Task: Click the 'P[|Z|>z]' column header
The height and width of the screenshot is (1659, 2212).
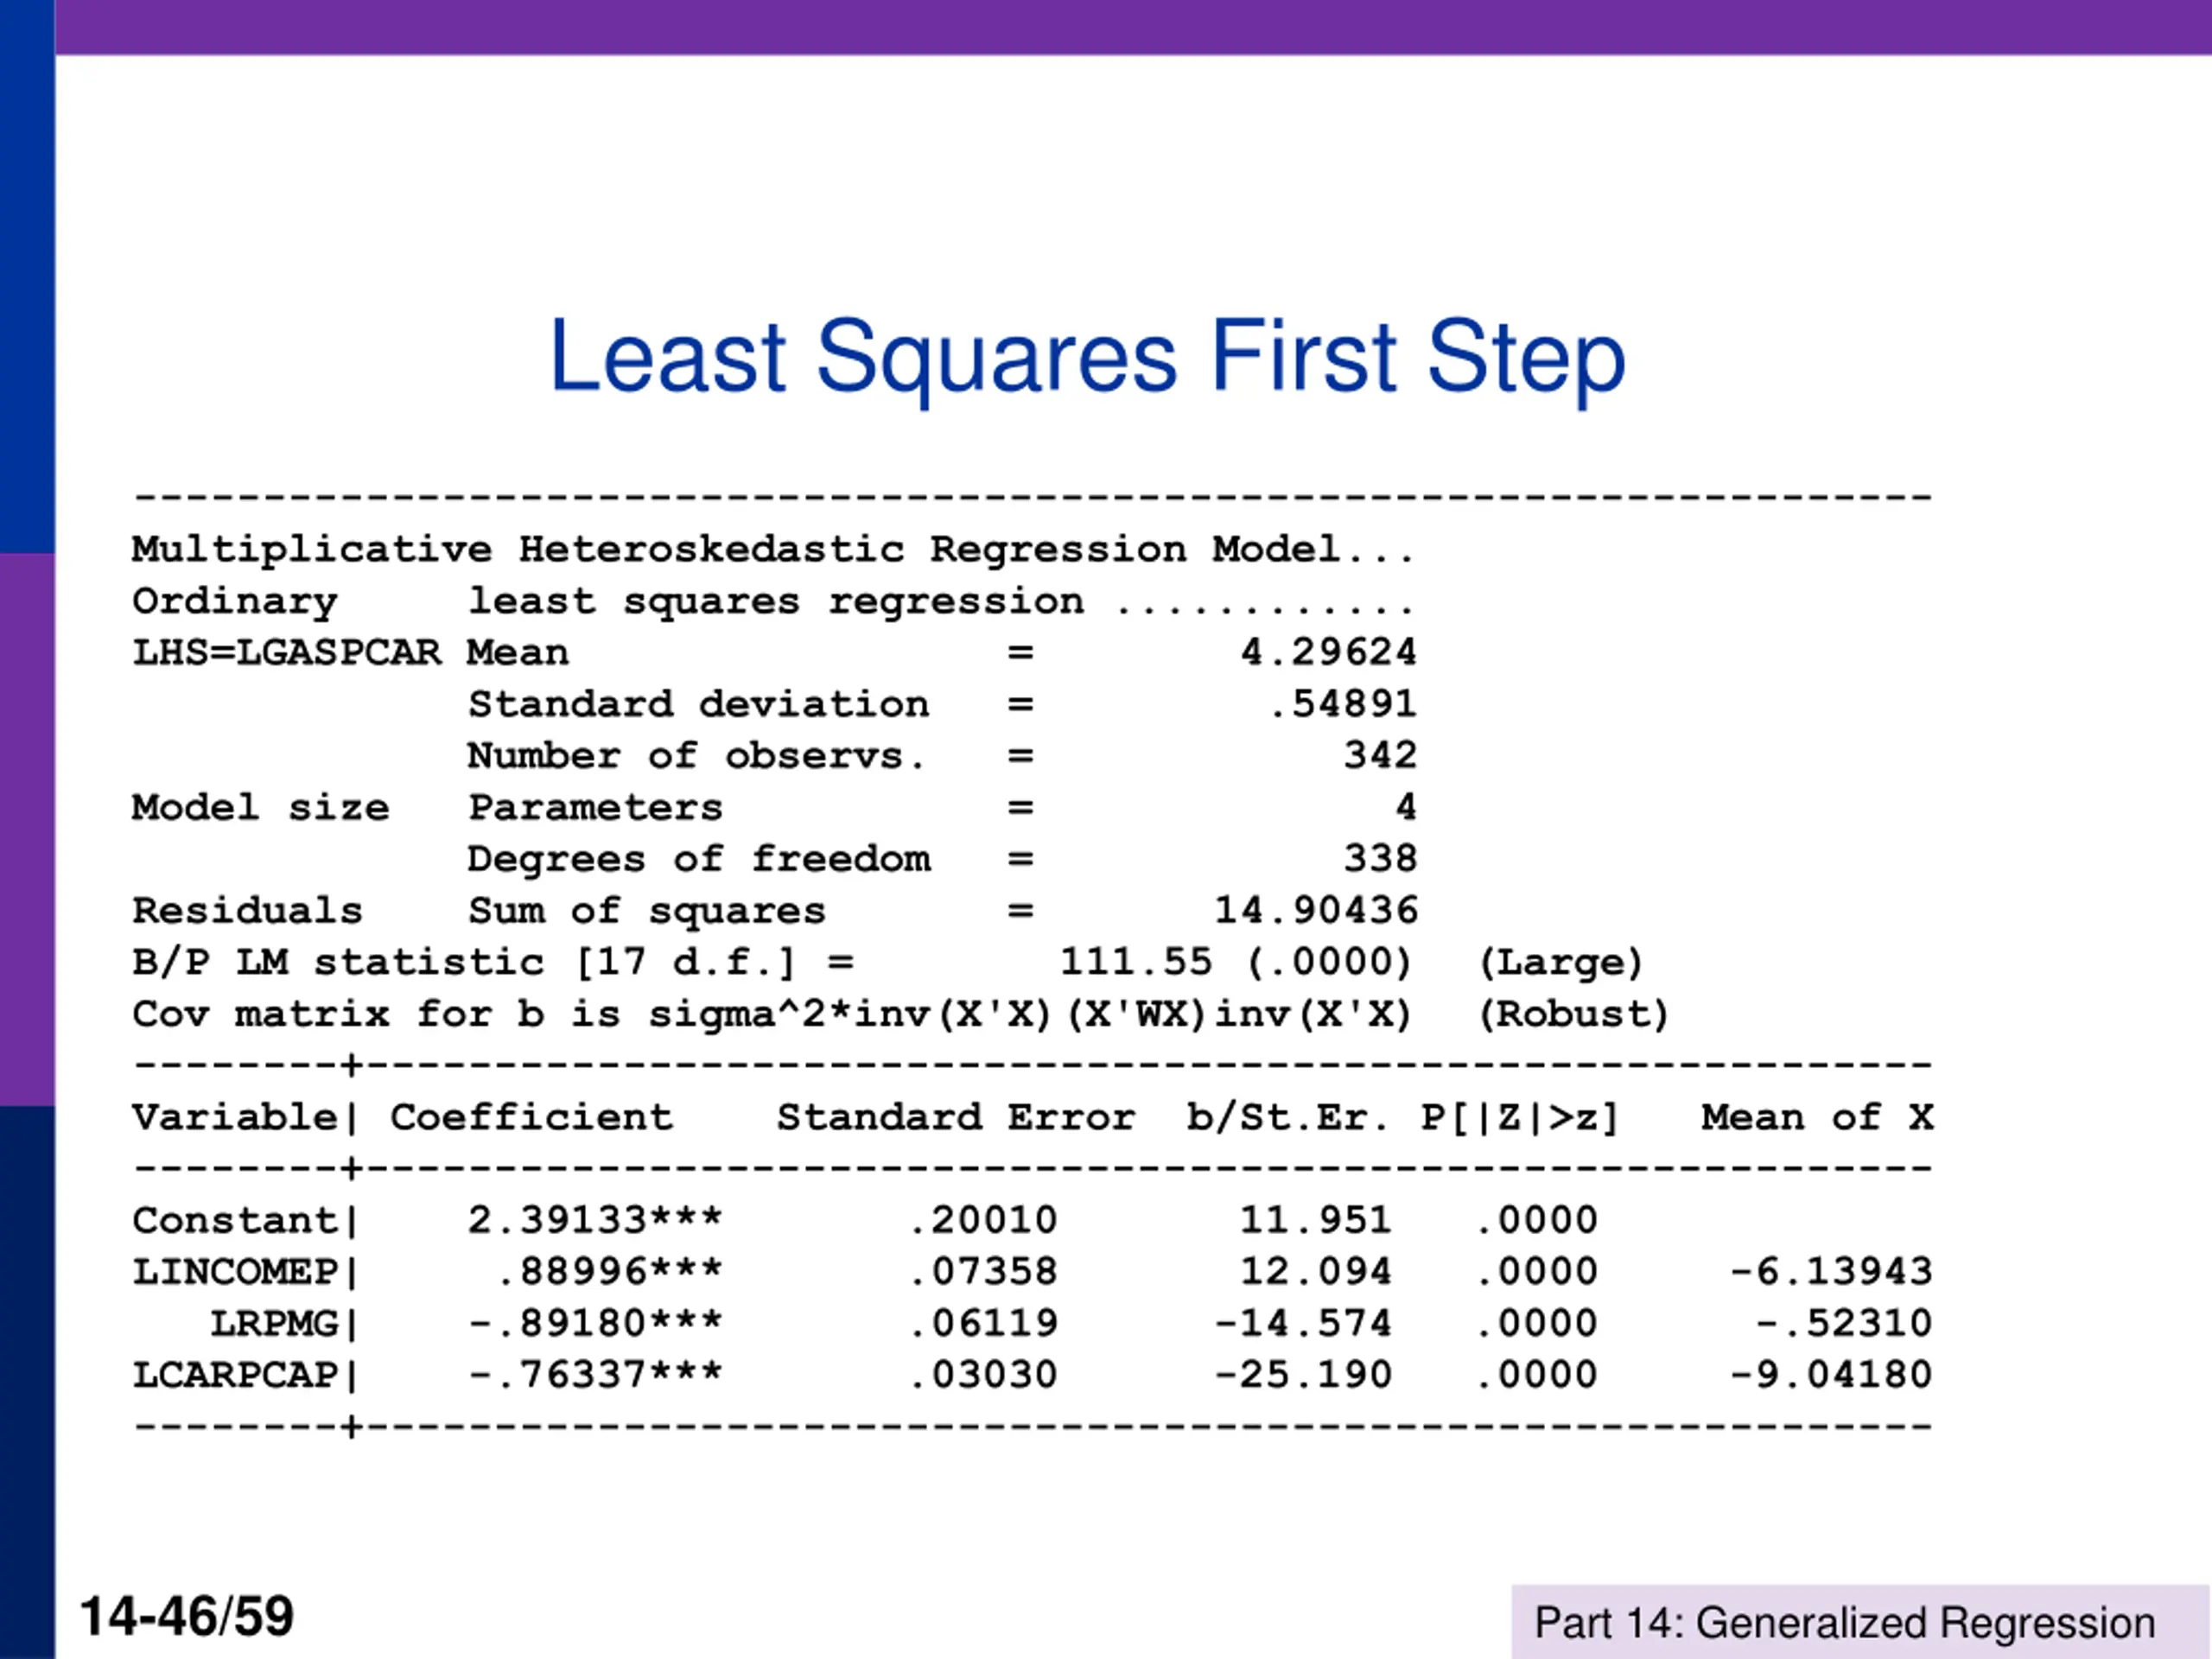Action: coord(1519,1118)
